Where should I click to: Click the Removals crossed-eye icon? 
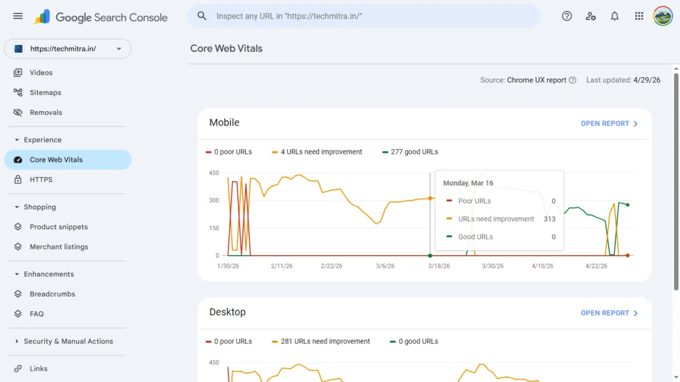click(x=18, y=112)
